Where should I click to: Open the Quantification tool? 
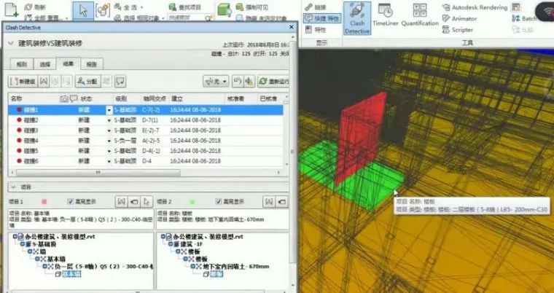pyautogui.click(x=420, y=15)
